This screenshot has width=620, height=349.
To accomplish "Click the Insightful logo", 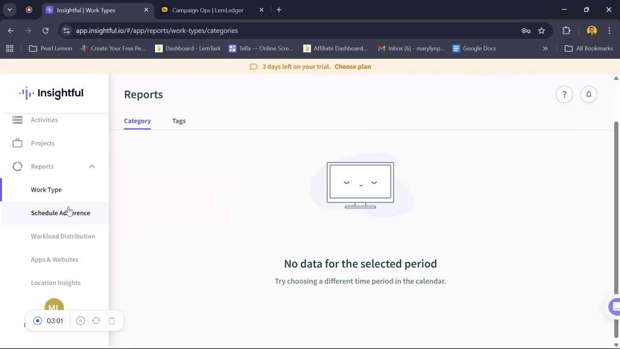I will point(51,93).
